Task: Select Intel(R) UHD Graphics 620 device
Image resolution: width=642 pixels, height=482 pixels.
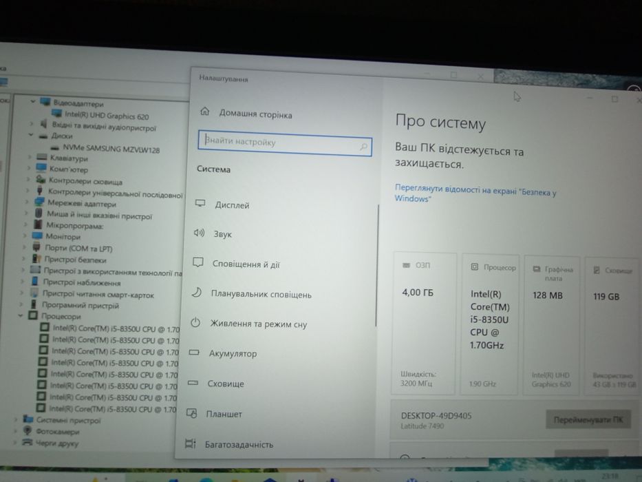Action: pyautogui.click(x=107, y=116)
